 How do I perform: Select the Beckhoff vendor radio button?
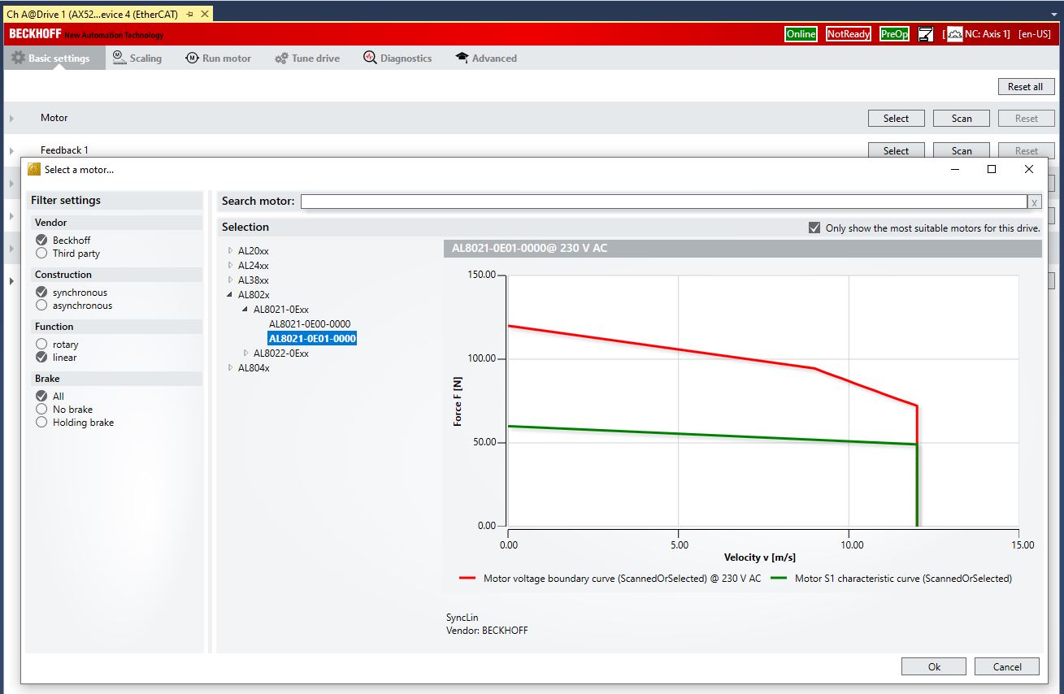pos(41,241)
